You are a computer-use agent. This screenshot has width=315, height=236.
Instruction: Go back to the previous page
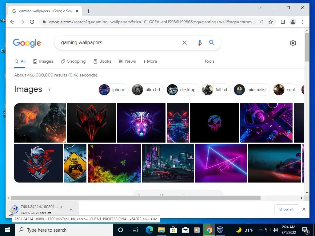[12, 22]
